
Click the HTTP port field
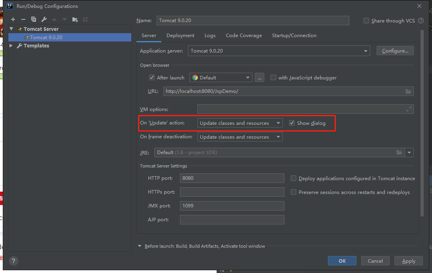232,178
